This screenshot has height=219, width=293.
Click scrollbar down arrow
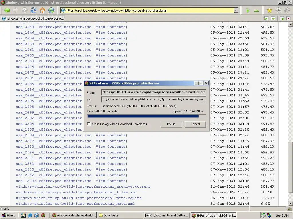pyautogui.click(x=291, y=204)
